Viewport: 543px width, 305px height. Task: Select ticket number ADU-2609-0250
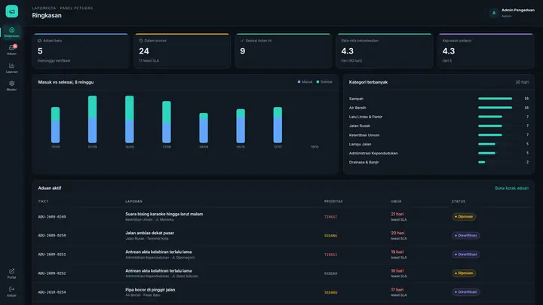click(52, 236)
